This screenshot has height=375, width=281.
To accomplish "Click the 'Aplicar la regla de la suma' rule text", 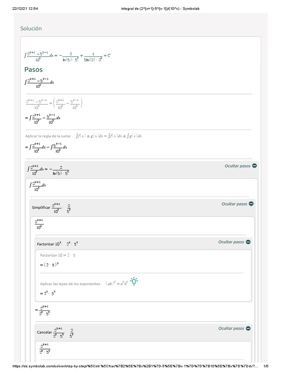I will 48,136.
